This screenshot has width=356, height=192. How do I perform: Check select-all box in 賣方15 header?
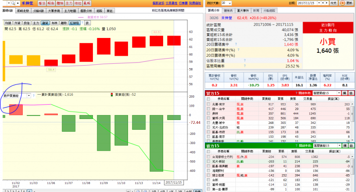click(x=208, y=151)
